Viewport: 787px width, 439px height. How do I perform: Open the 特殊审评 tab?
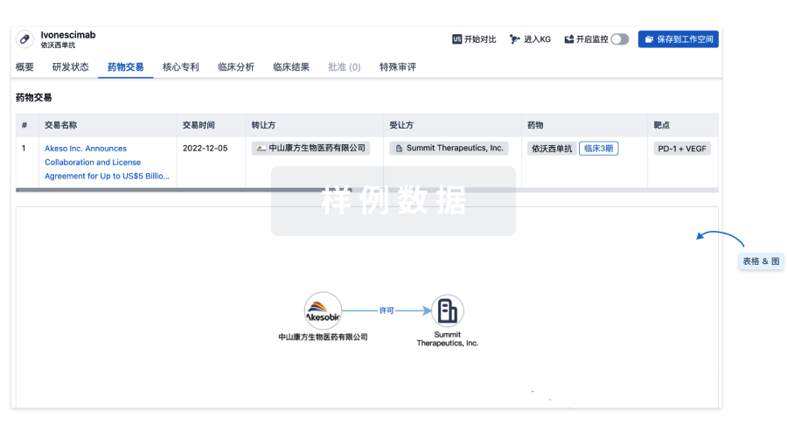click(x=398, y=67)
